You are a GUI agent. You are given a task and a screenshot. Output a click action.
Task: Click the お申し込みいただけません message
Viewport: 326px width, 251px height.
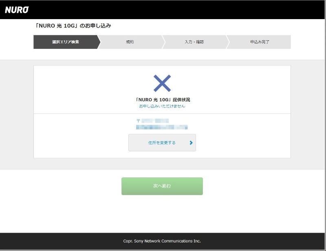pyautogui.click(x=162, y=106)
